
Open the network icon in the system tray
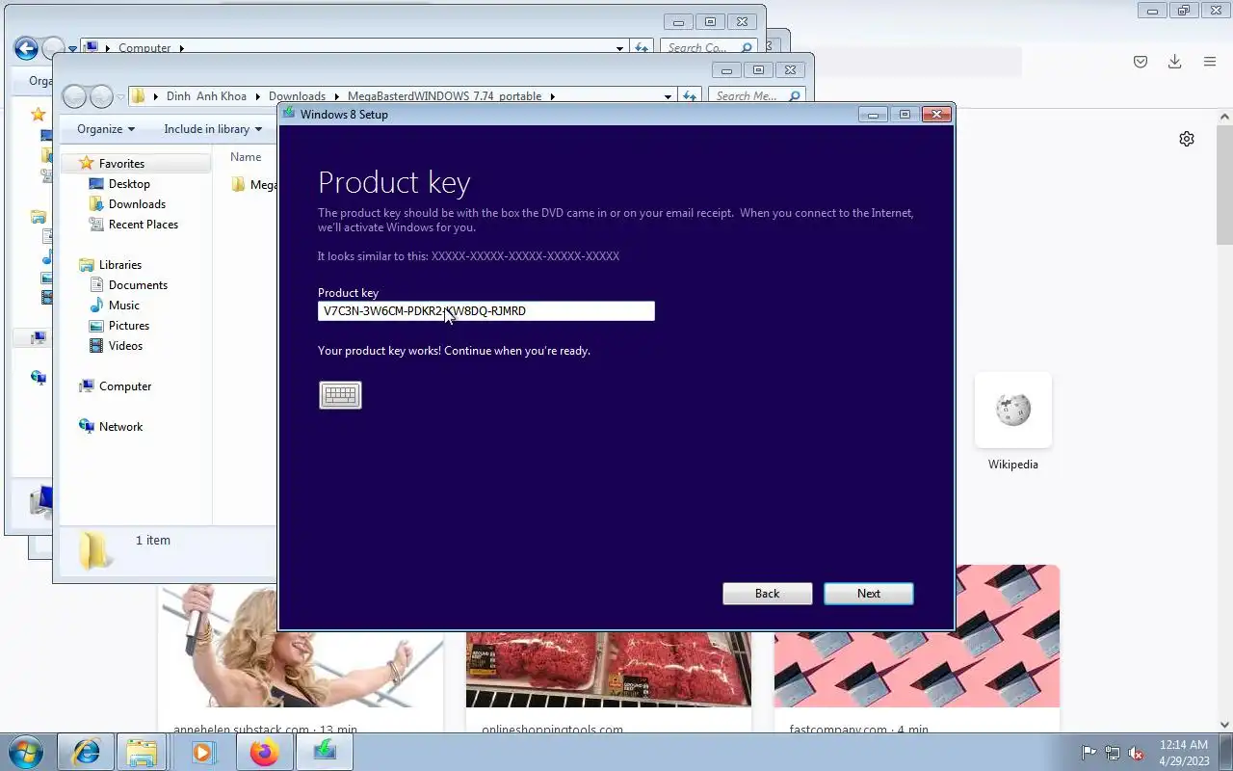(1113, 753)
